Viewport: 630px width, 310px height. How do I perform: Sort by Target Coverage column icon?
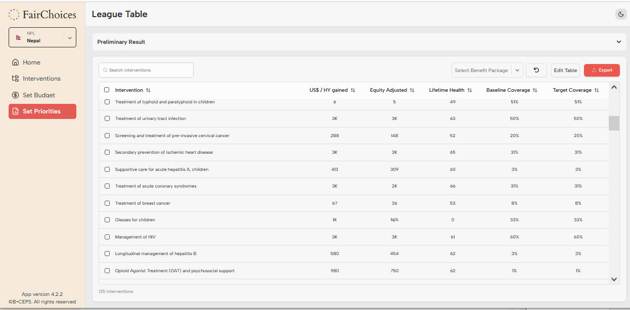(597, 90)
